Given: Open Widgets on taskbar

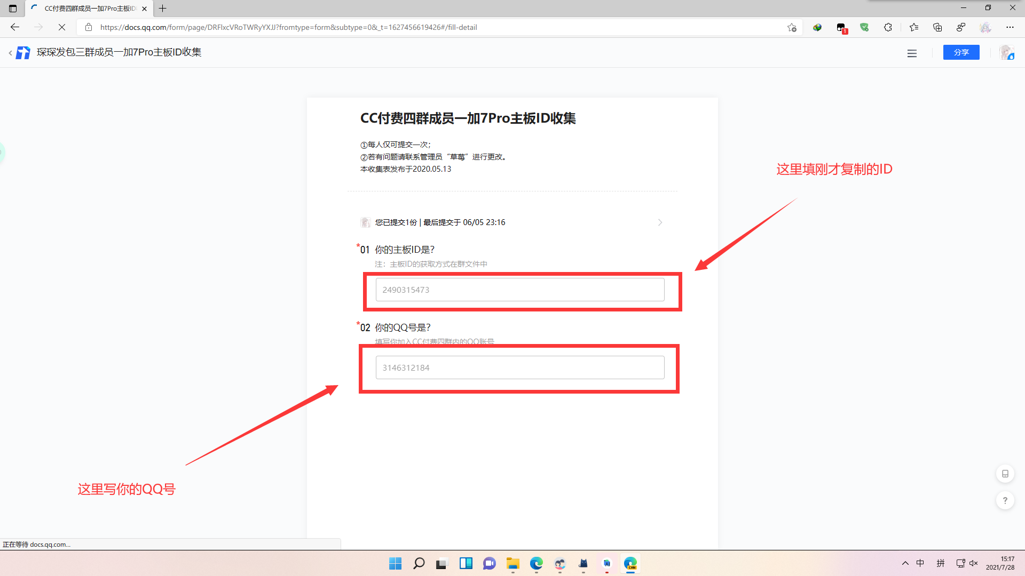Looking at the screenshot, I should [466, 563].
